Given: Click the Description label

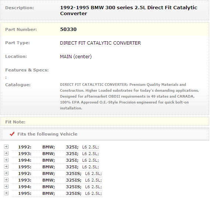Looking at the screenshot, I should 20,8.
